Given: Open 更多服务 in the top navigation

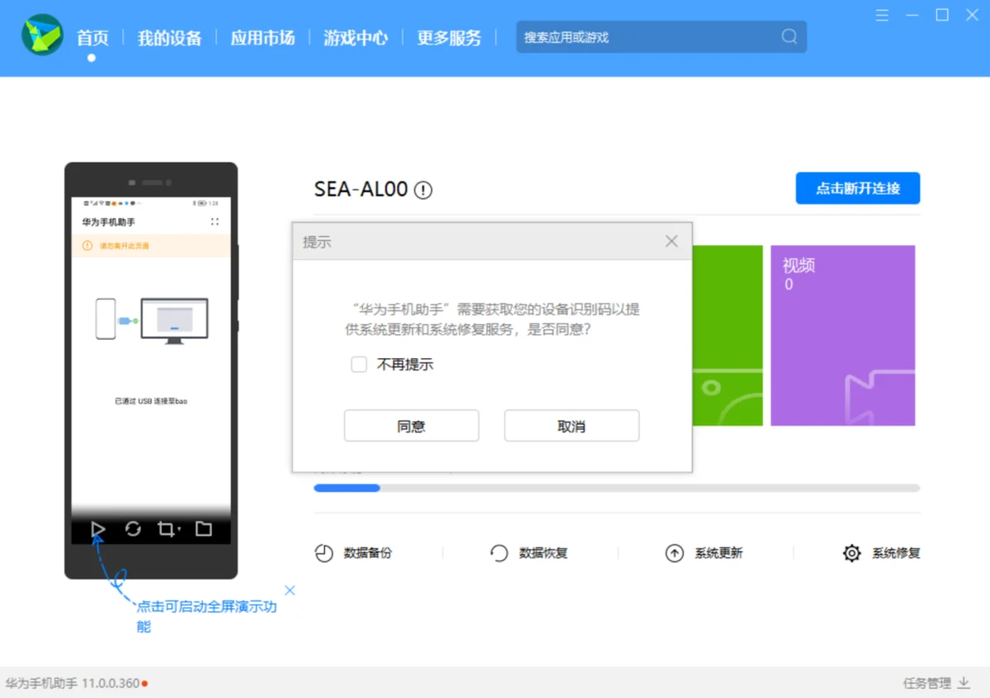Looking at the screenshot, I should click(449, 37).
